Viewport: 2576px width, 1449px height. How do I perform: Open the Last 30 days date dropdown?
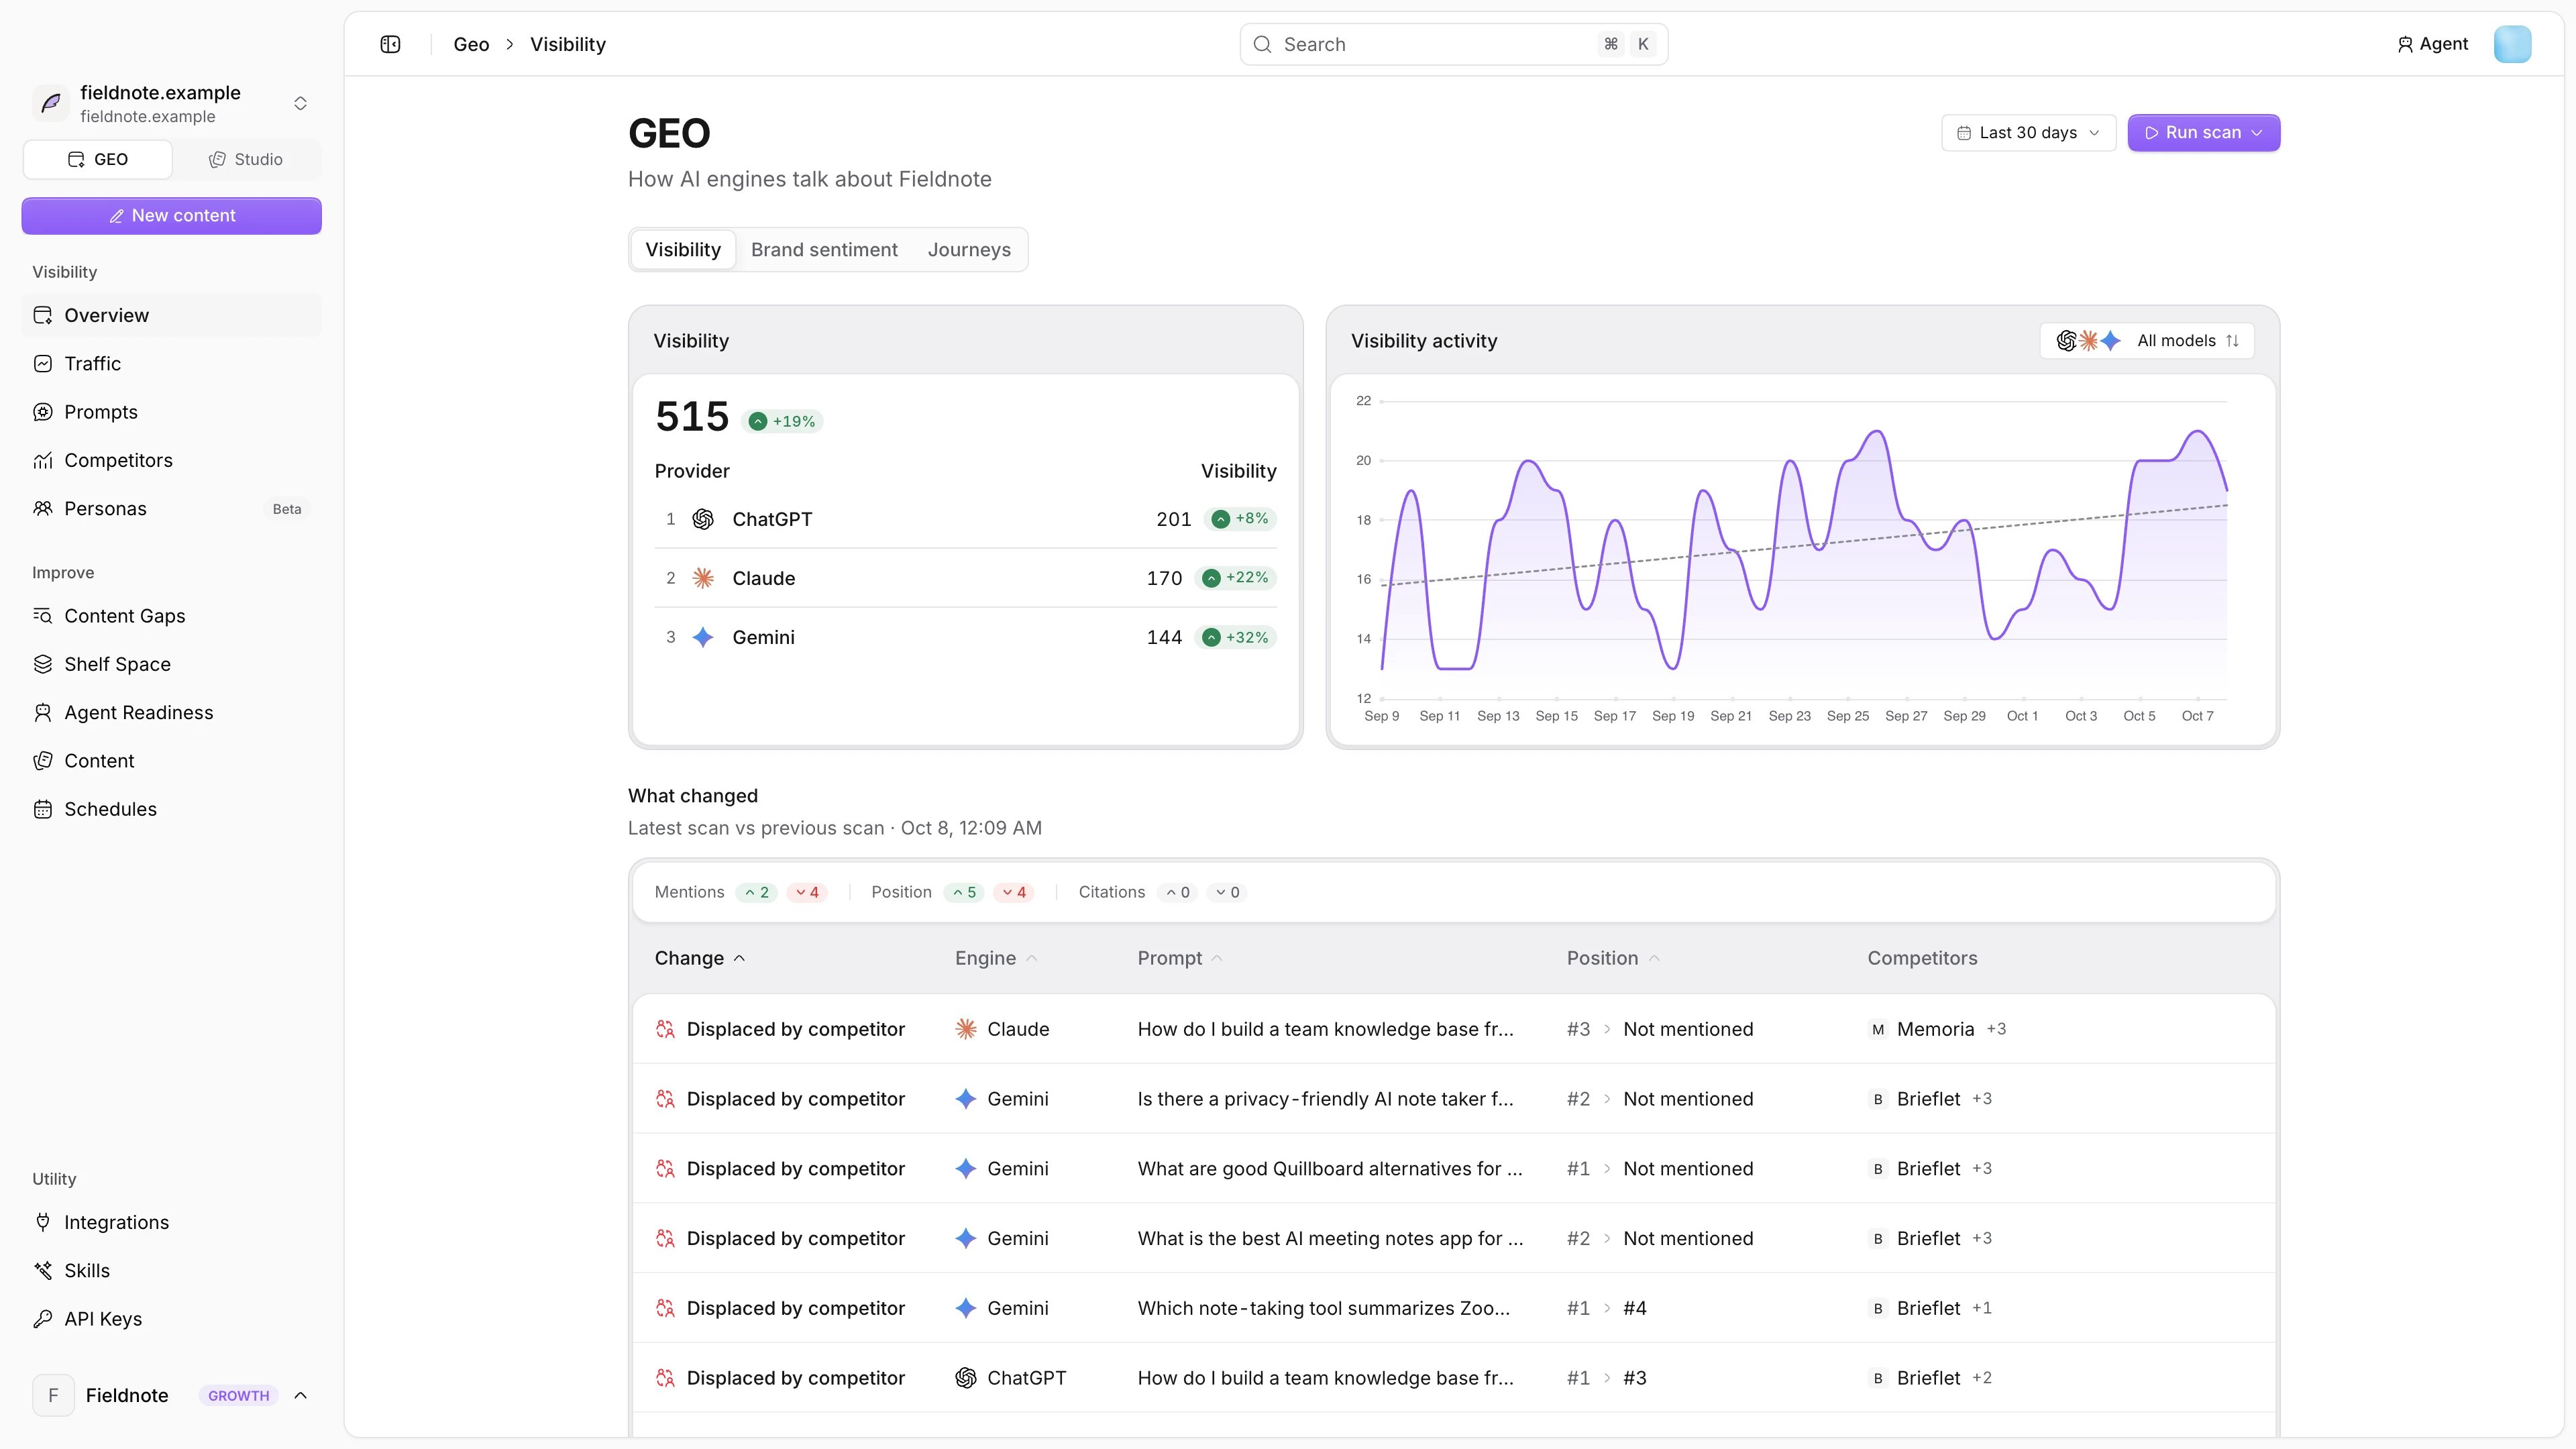[x=2028, y=133]
